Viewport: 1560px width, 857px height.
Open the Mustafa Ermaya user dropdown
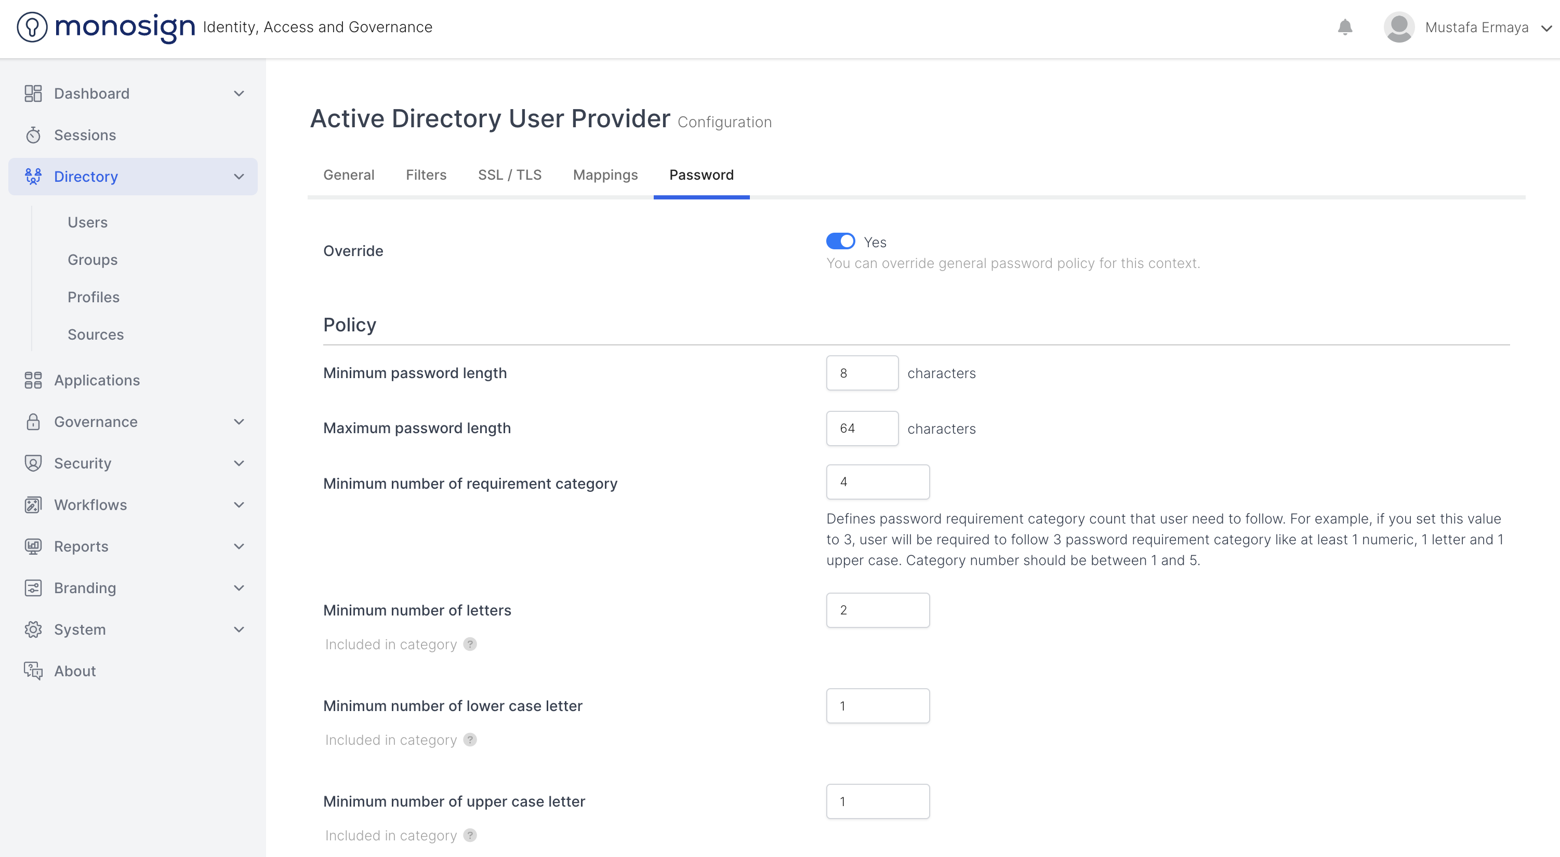click(x=1546, y=28)
